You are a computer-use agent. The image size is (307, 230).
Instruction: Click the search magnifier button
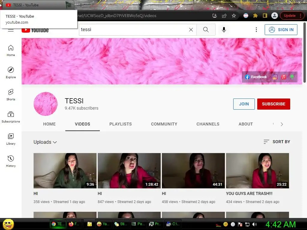pyautogui.click(x=206, y=30)
